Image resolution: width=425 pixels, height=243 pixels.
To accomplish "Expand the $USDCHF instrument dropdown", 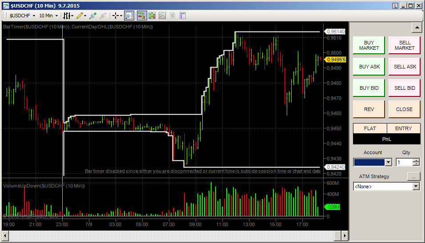I will (23, 16).
